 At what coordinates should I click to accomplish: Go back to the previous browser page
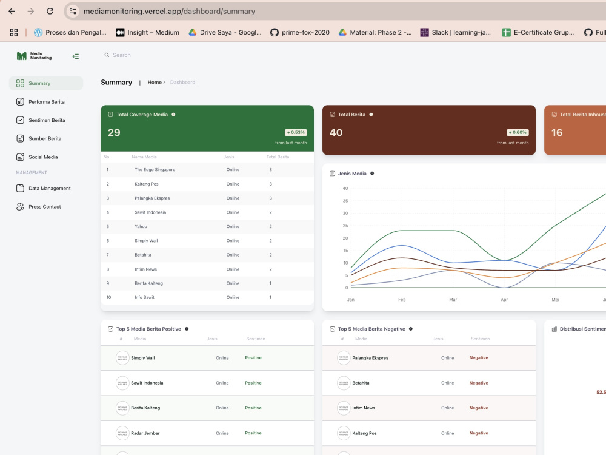pyautogui.click(x=12, y=11)
